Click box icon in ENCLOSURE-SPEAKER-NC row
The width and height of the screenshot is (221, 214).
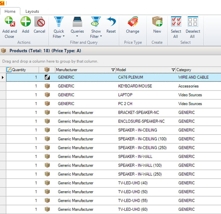coord(47,121)
